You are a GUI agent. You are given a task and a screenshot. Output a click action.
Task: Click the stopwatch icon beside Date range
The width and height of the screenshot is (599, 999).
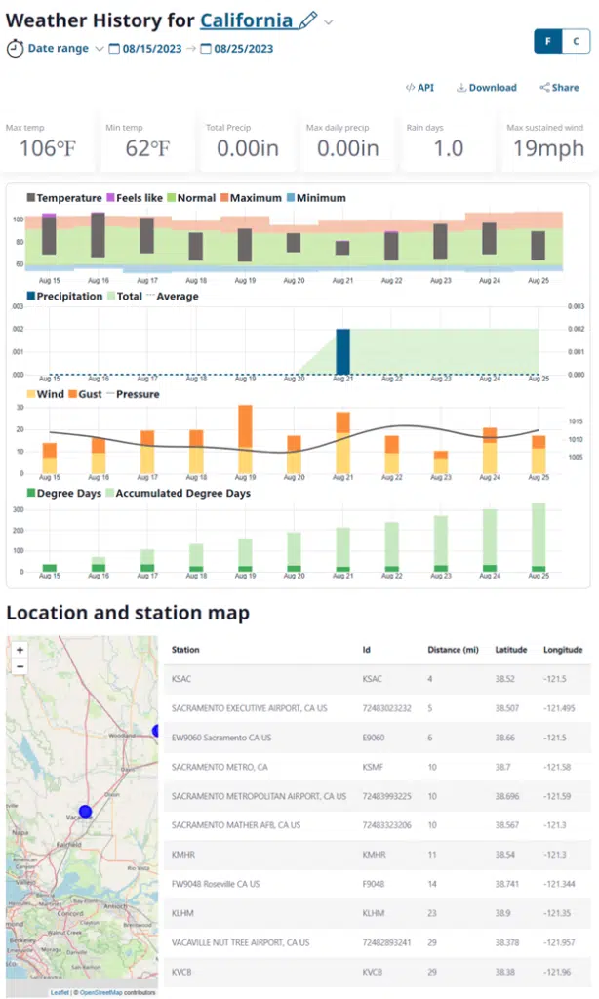(x=15, y=49)
